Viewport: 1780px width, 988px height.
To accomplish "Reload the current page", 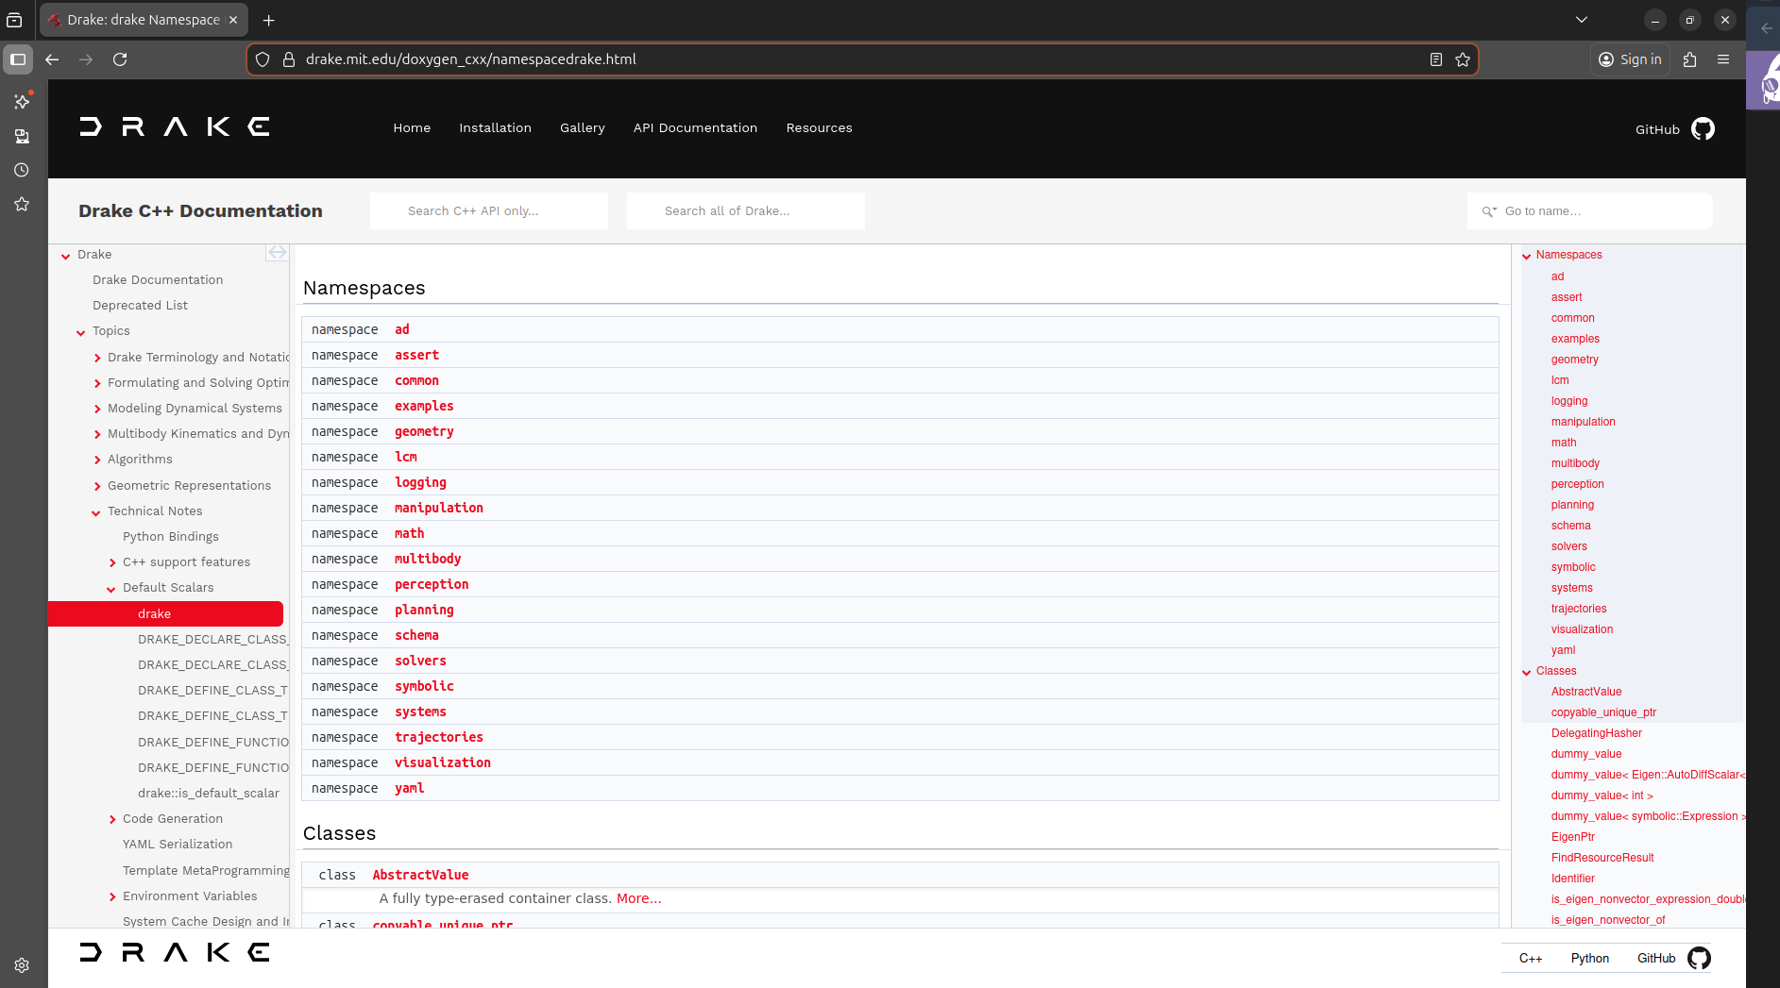I will (120, 59).
